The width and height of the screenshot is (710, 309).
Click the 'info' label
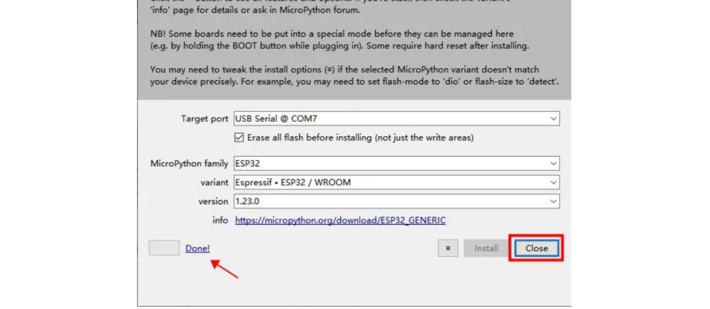[x=221, y=220]
